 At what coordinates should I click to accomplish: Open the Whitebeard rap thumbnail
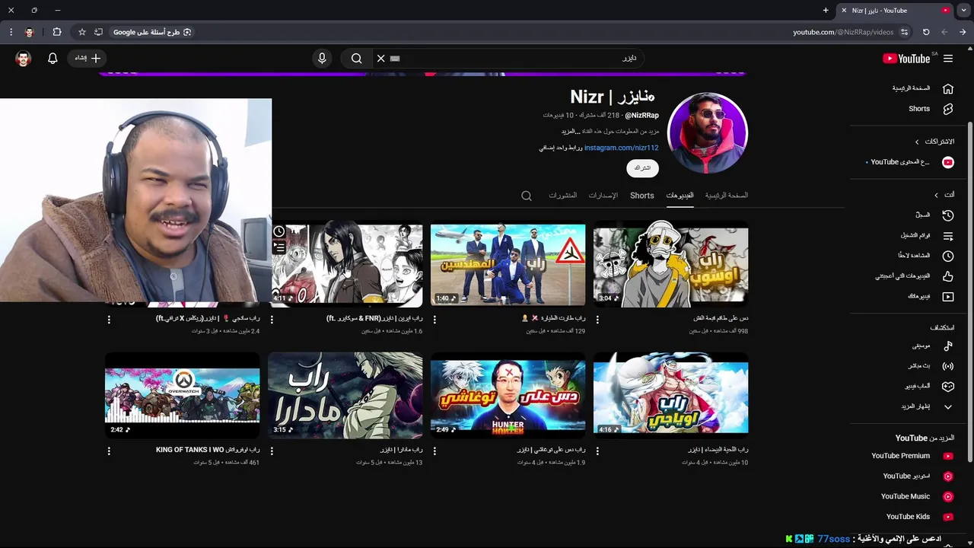[670, 396]
